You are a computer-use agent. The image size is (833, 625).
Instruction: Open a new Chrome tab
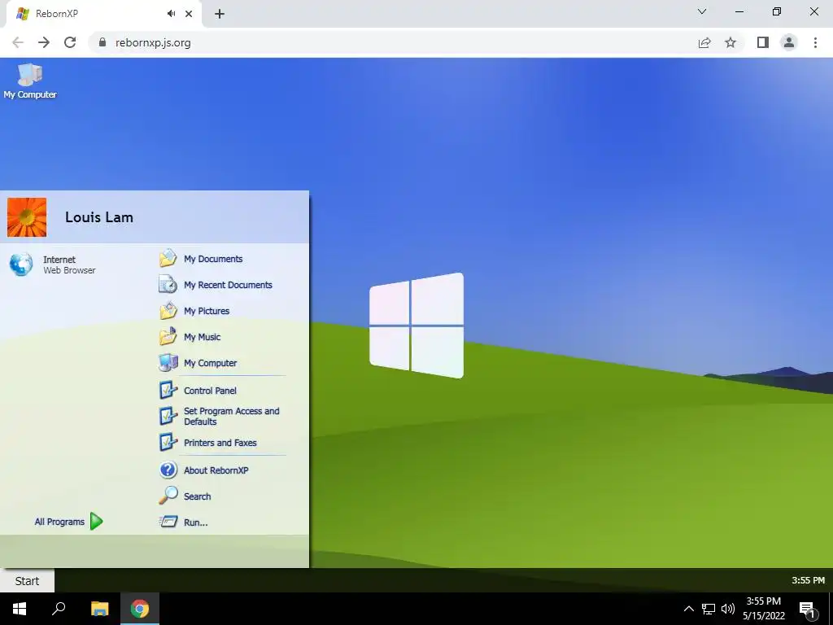tap(220, 14)
